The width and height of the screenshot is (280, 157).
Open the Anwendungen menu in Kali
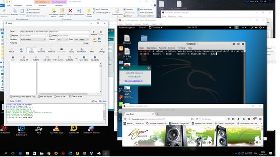tap(127, 27)
